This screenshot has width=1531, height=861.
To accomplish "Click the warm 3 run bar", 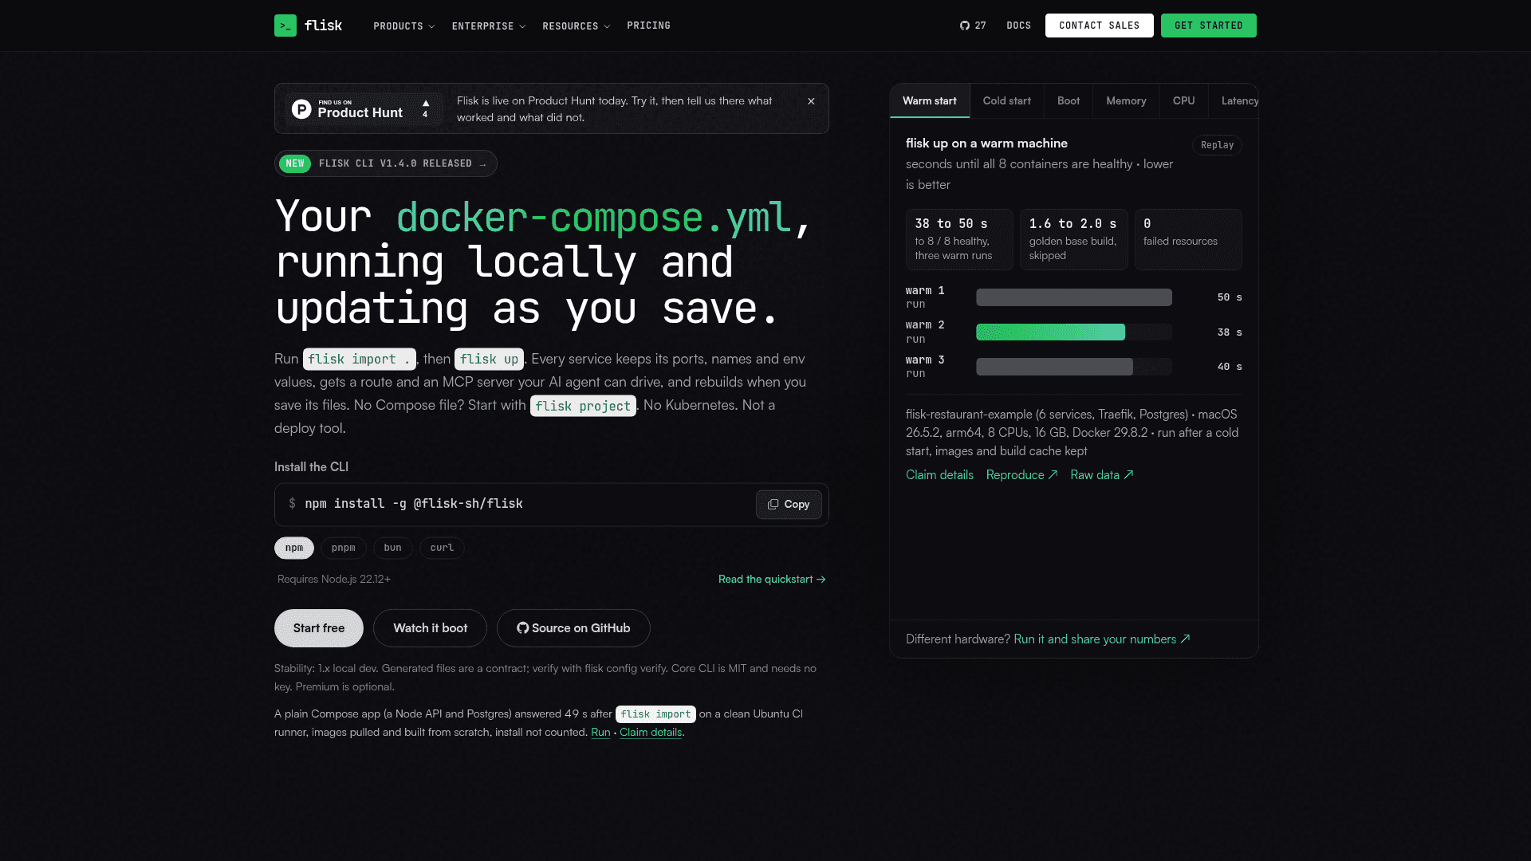I will [x=1054, y=367].
